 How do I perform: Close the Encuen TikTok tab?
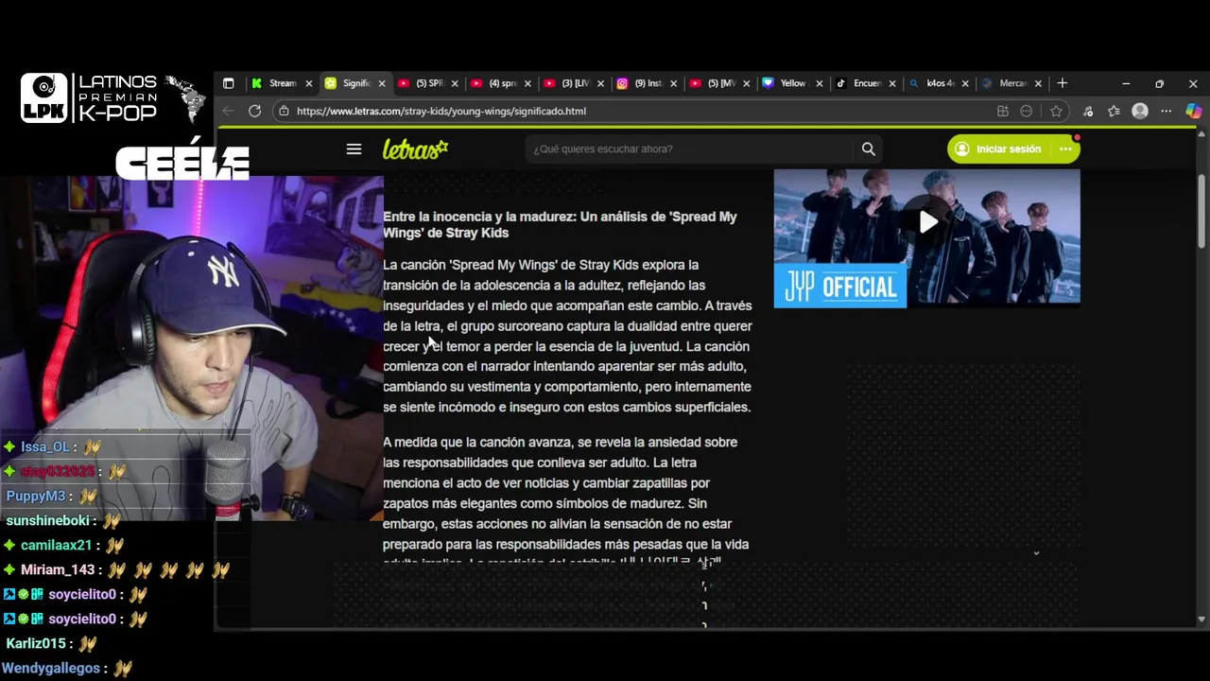click(891, 83)
